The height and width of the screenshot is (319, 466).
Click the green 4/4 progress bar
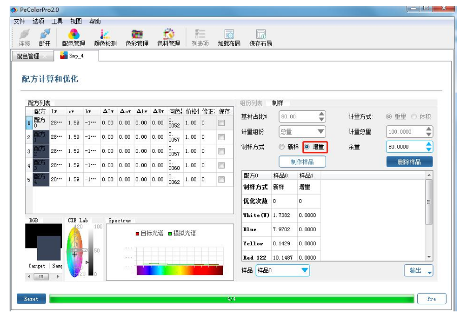[232, 299]
